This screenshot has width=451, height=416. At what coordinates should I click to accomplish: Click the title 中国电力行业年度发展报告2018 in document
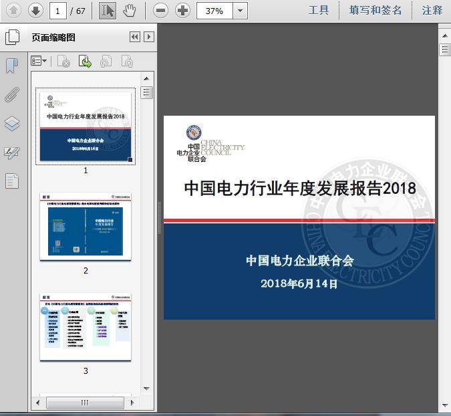(x=300, y=189)
